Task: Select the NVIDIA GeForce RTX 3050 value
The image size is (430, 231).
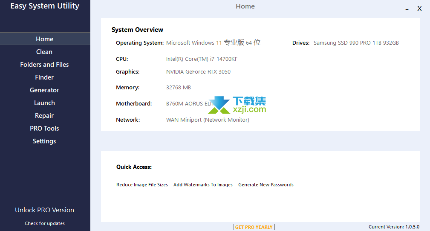Action: click(198, 72)
